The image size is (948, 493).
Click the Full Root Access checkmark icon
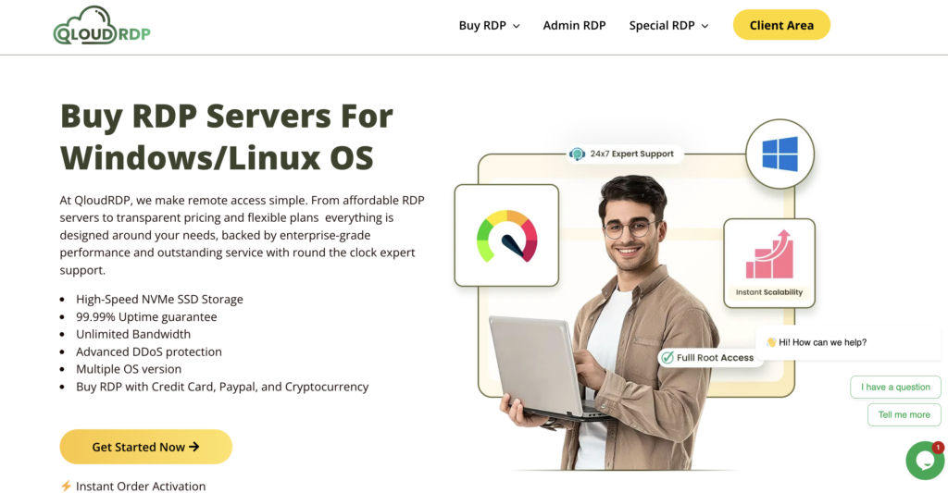coord(667,358)
